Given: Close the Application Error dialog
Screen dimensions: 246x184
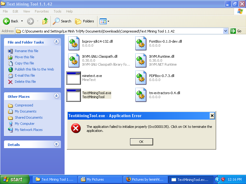Looking at the screenshot, I should pos(212,116).
